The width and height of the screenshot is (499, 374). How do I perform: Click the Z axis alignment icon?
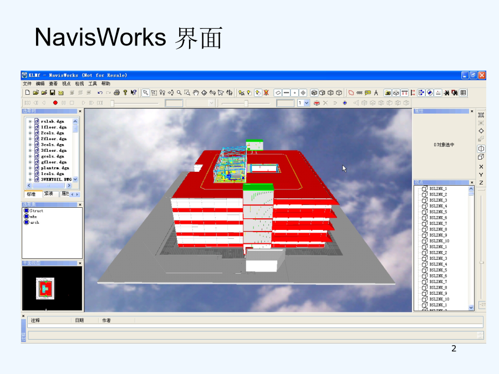pyautogui.click(x=481, y=182)
